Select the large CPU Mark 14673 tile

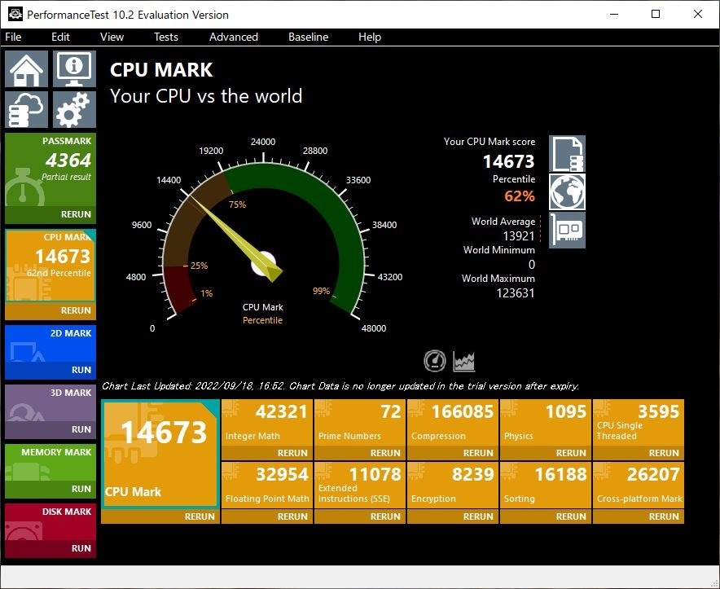160,454
